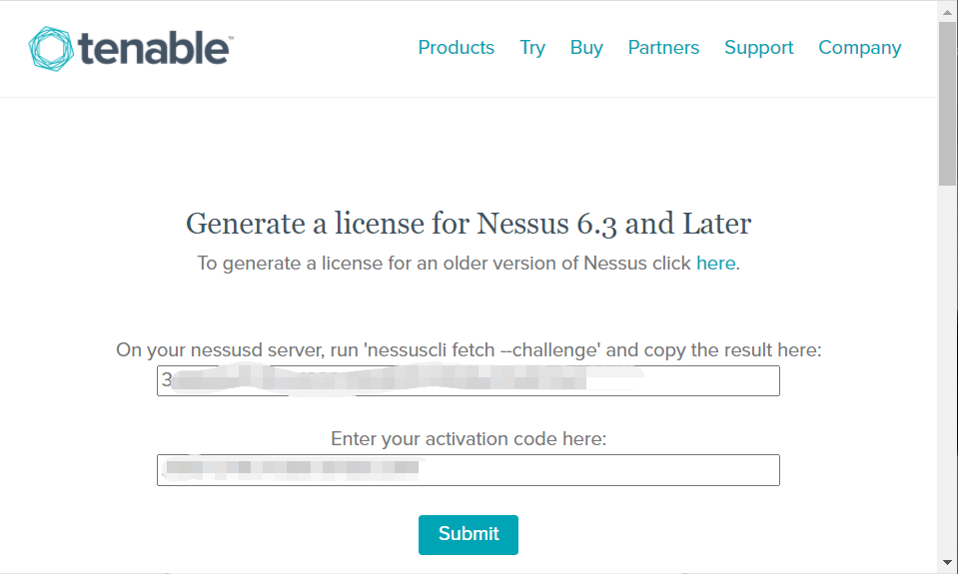The width and height of the screenshot is (958, 574).
Task: Focus the nessuscli challenge code input field
Action: 468,380
